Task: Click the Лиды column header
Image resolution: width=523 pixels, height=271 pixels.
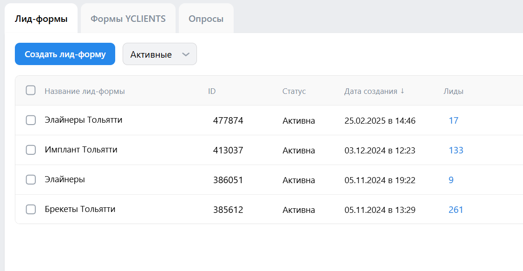Action: (x=453, y=92)
